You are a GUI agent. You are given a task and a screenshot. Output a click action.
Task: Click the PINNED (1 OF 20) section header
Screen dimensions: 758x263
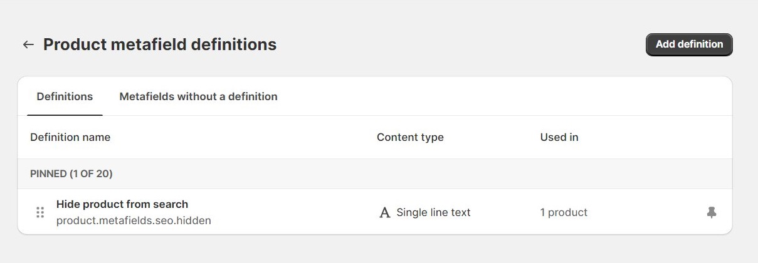pyautogui.click(x=71, y=173)
